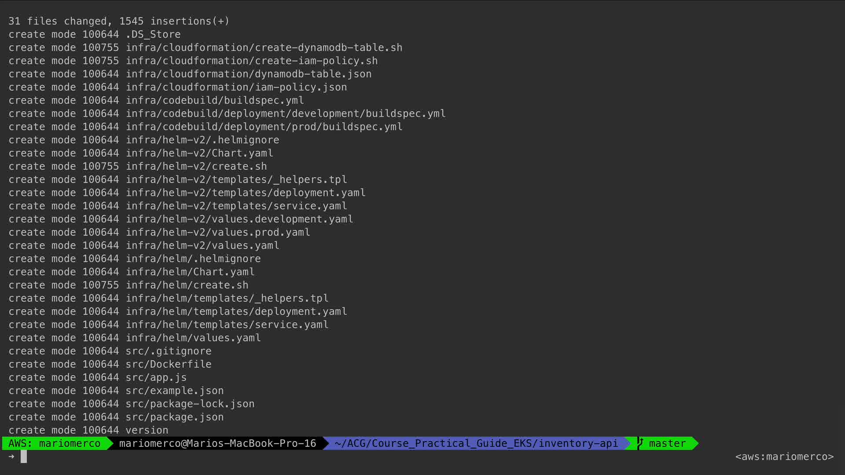The image size is (845, 475).
Task: Click the right-side <aws:mariomerco> indicator
Action: (x=784, y=457)
